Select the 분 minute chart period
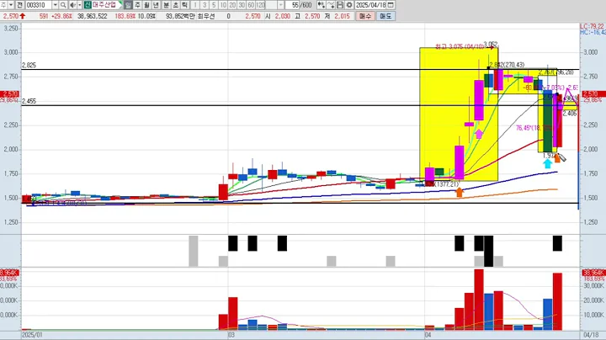The width and height of the screenshot is (606, 340). click(x=166, y=5)
